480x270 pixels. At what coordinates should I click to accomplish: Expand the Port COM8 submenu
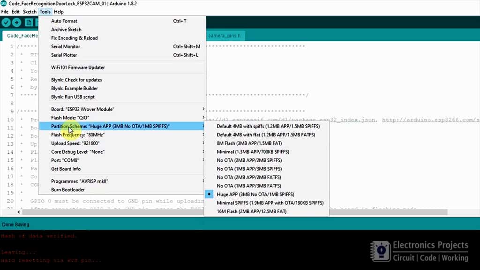click(x=122, y=160)
